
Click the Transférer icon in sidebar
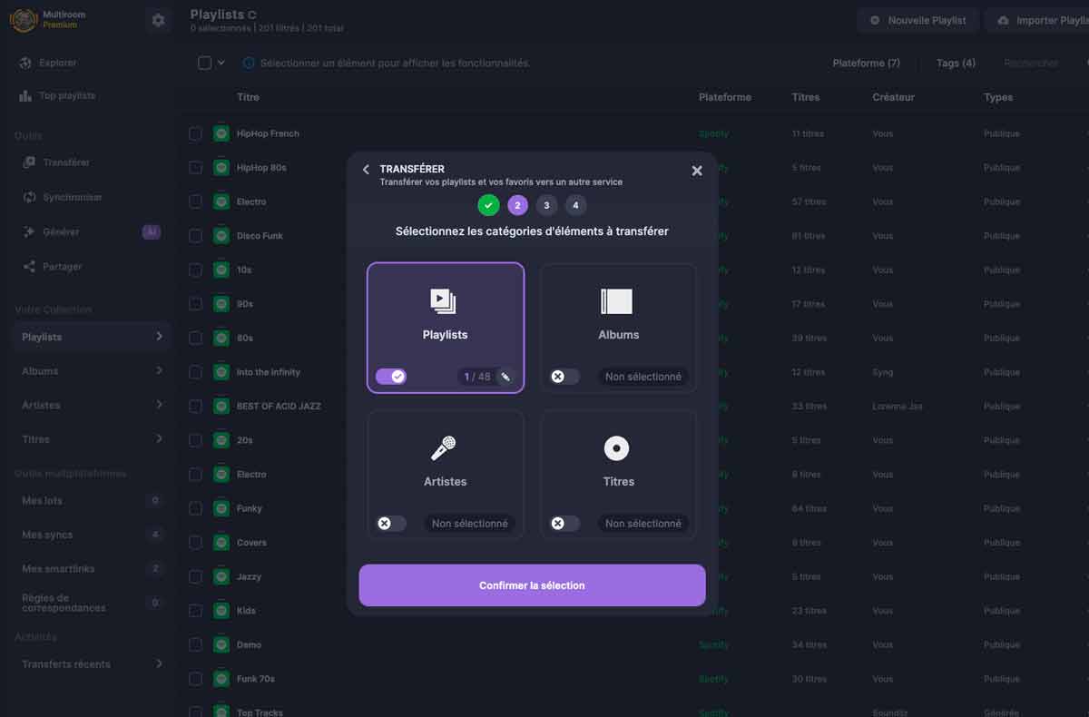29,162
